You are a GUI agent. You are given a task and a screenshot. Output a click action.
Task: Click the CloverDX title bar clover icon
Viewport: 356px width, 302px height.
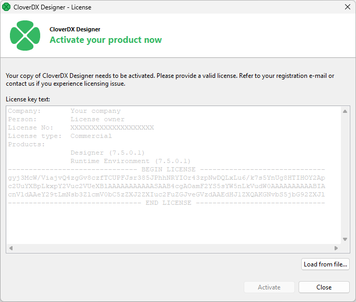pyautogui.click(x=6, y=7)
